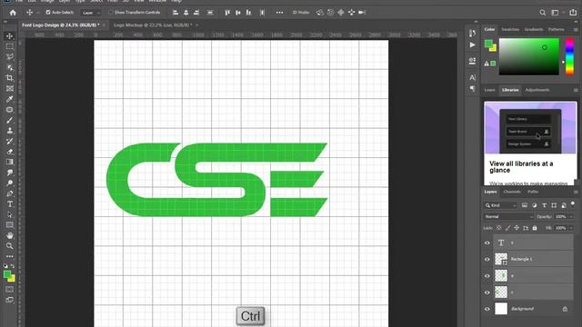
Task: Open the Auto-Select Layer dropdown
Action: click(91, 13)
